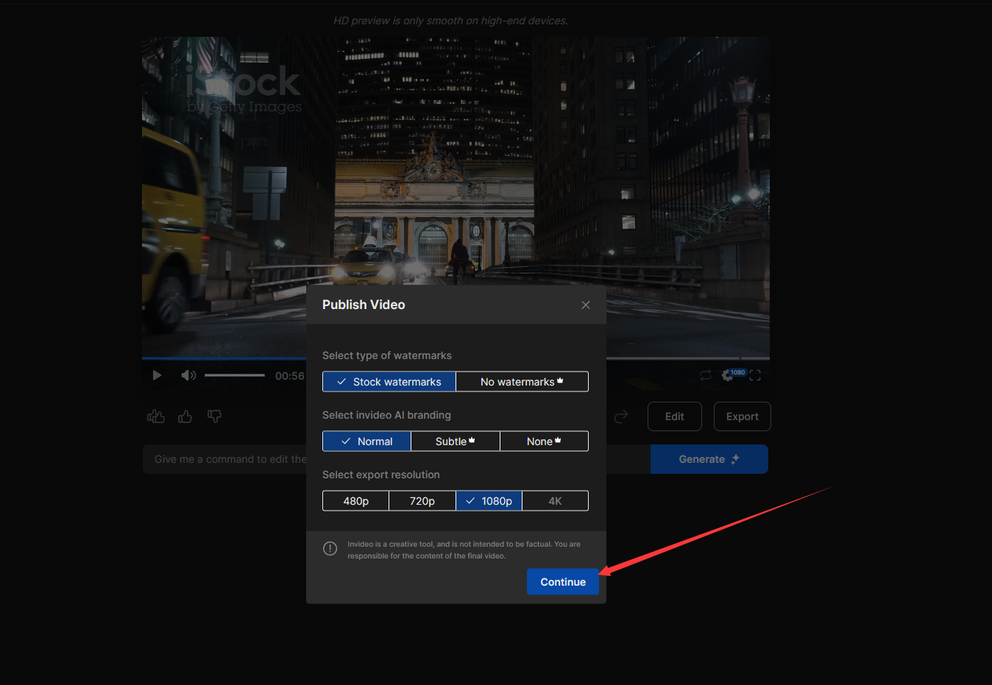This screenshot has width=992, height=685.
Task: Choose Normal invideo AI branding
Action: (x=367, y=441)
